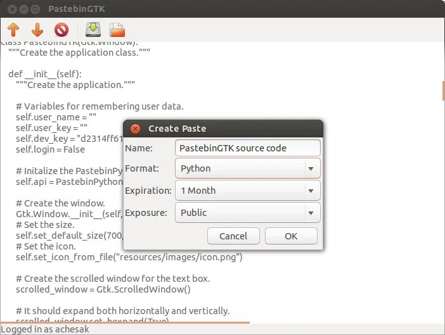Click the orange upload arrow icon
The width and height of the screenshot is (445, 335).
[x=13, y=30]
